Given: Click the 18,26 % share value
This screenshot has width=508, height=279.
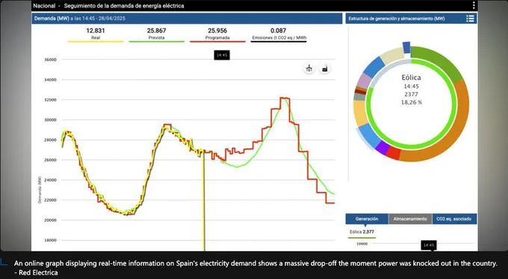Looking at the screenshot, I should point(411,102).
